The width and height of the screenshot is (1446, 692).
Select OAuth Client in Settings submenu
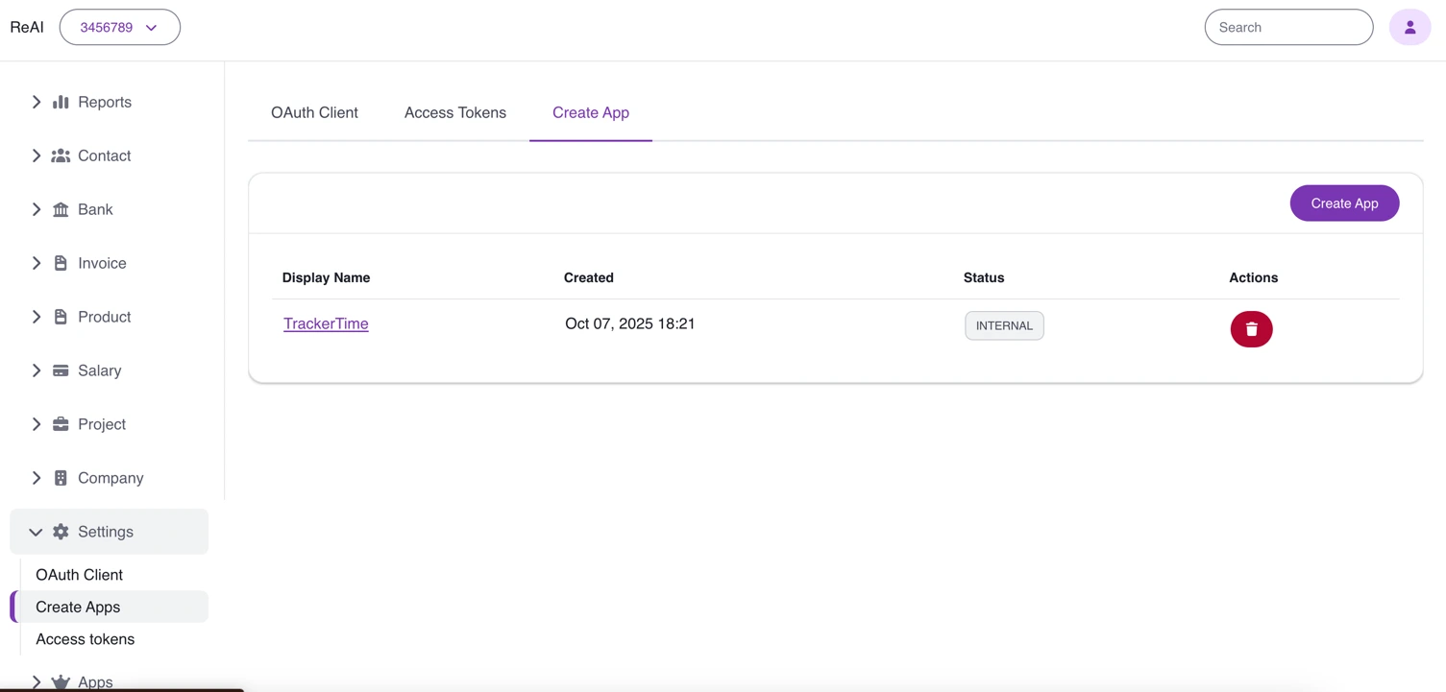(x=79, y=575)
